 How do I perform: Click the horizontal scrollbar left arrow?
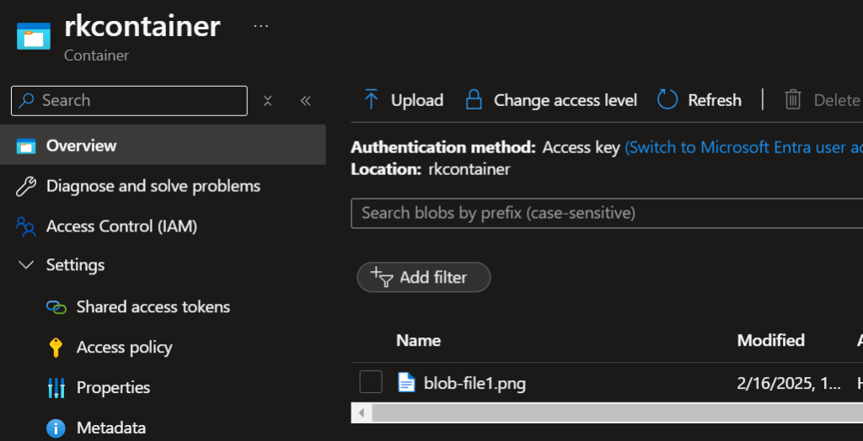coord(361,413)
